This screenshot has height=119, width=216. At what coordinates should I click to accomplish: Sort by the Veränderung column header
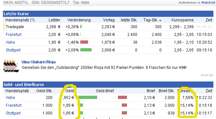pos(79,20)
